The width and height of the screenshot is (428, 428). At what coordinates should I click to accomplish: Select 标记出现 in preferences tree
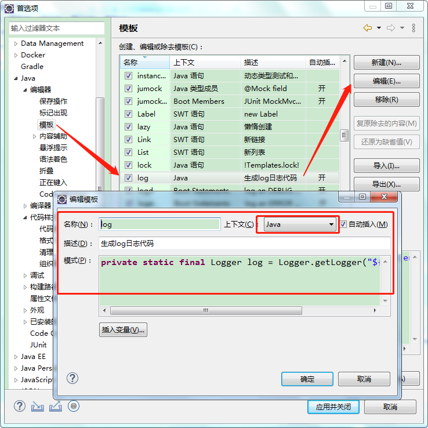(x=53, y=113)
